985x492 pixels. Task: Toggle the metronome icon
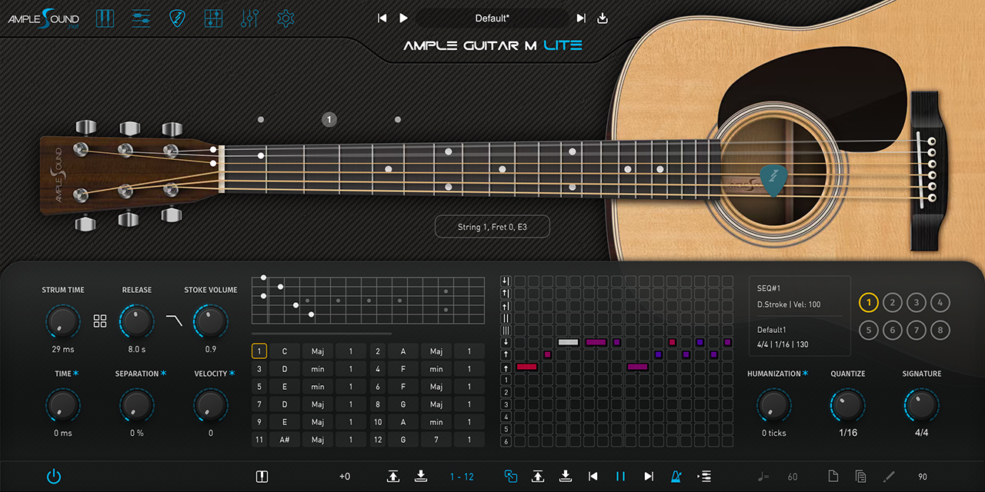[x=676, y=477]
